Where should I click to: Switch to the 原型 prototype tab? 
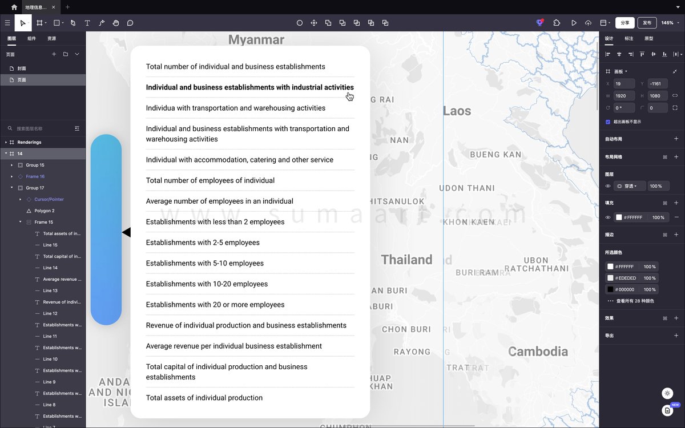click(648, 39)
